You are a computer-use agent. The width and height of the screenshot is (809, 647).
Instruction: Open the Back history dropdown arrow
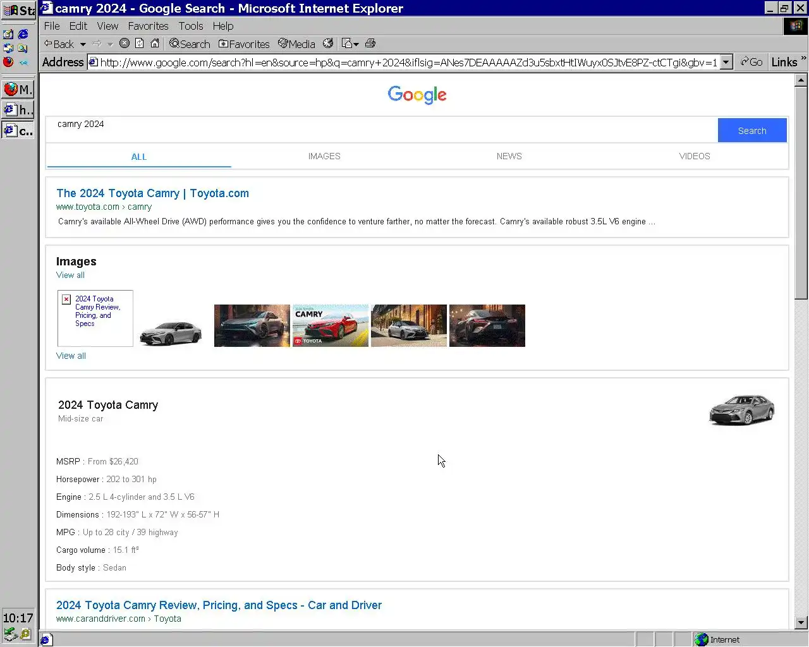click(x=83, y=44)
